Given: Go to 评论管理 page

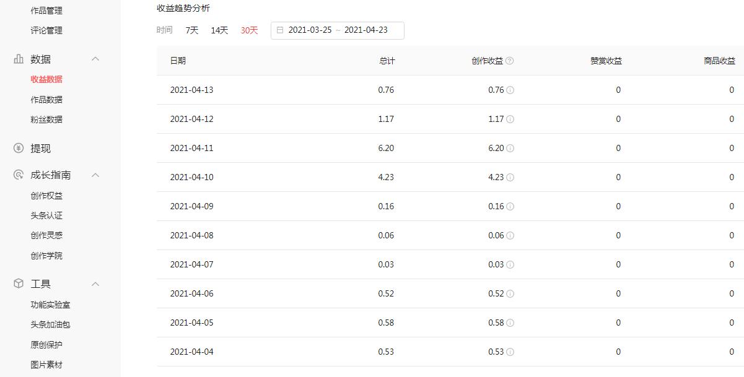Looking at the screenshot, I should tap(46, 30).
